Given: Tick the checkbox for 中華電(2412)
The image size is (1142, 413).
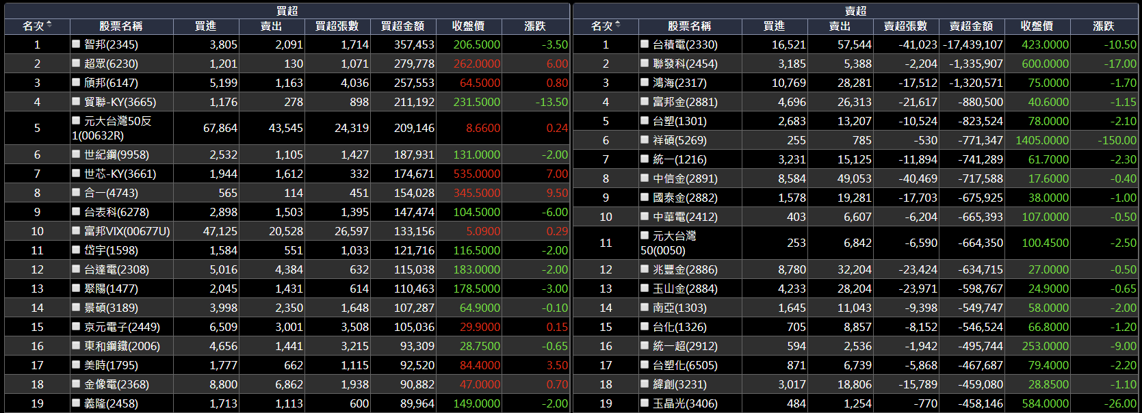Looking at the screenshot, I should (x=645, y=216).
